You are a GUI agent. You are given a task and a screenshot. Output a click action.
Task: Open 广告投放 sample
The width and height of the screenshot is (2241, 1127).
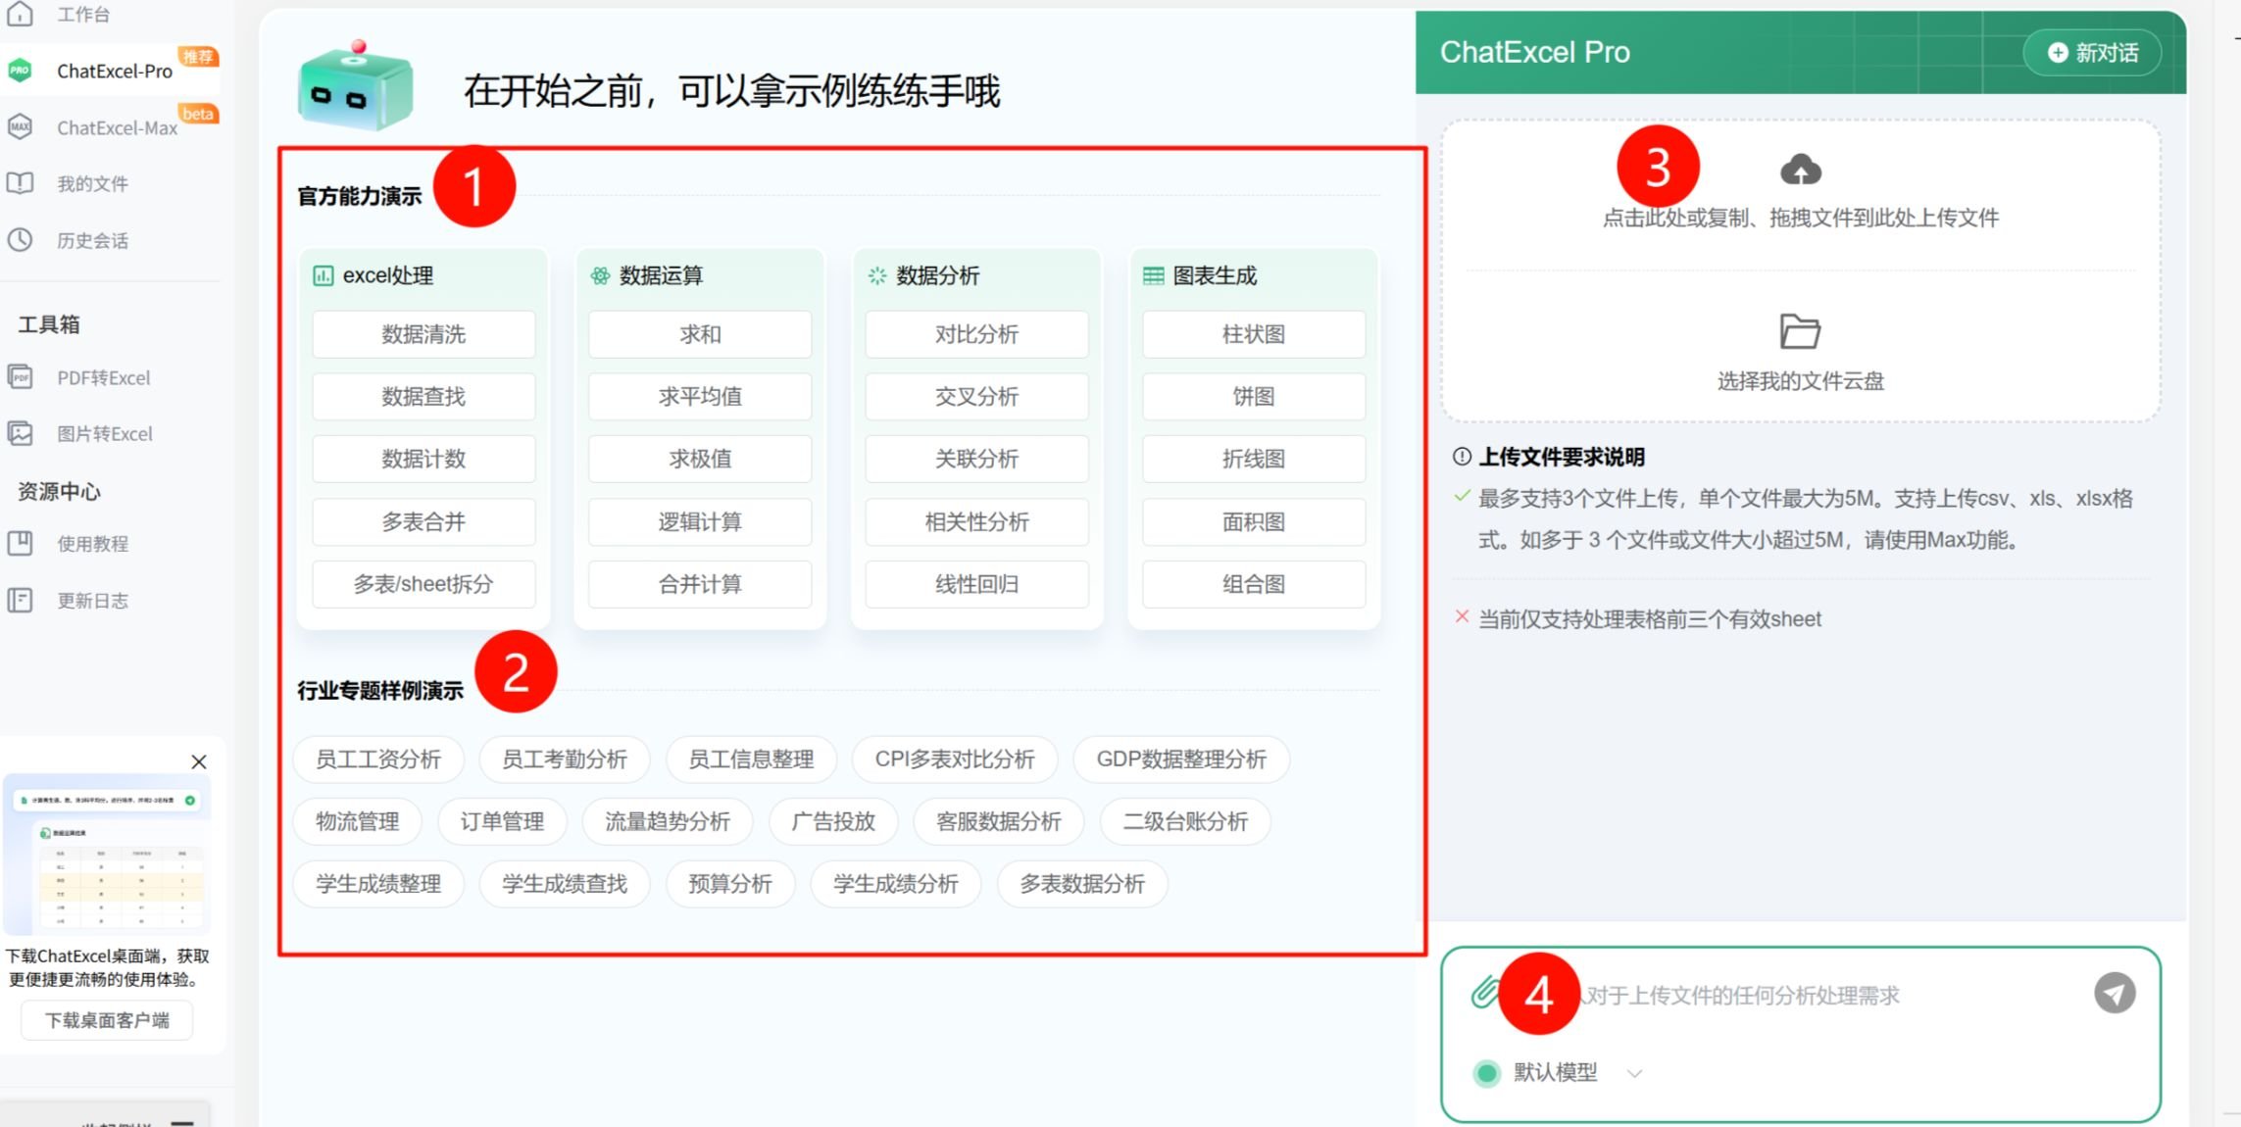[x=833, y=821]
